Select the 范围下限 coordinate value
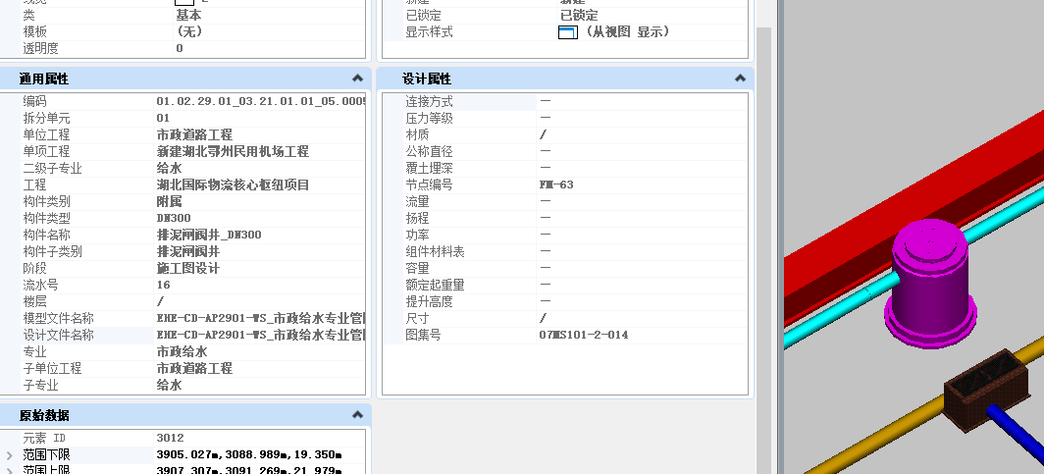Image resolution: width=1044 pixels, height=474 pixels. [x=249, y=454]
